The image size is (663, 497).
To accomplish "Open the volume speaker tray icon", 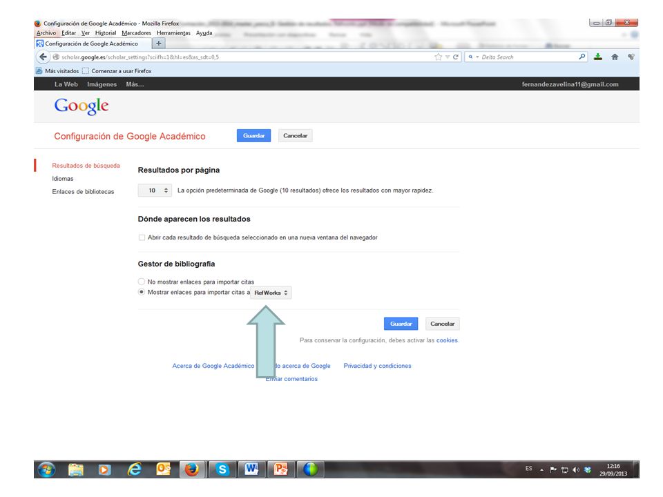I will pos(576,469).
